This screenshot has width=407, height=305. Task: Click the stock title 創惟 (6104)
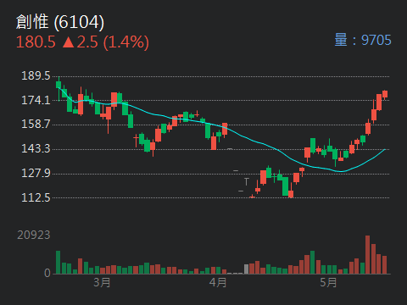(60, 22)
